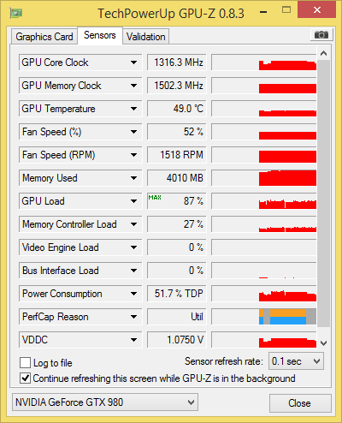The width and height of the screenshot is (342, 423).
Task: Click the vertical scrollbar track
Action: click(x=323, y=194)
